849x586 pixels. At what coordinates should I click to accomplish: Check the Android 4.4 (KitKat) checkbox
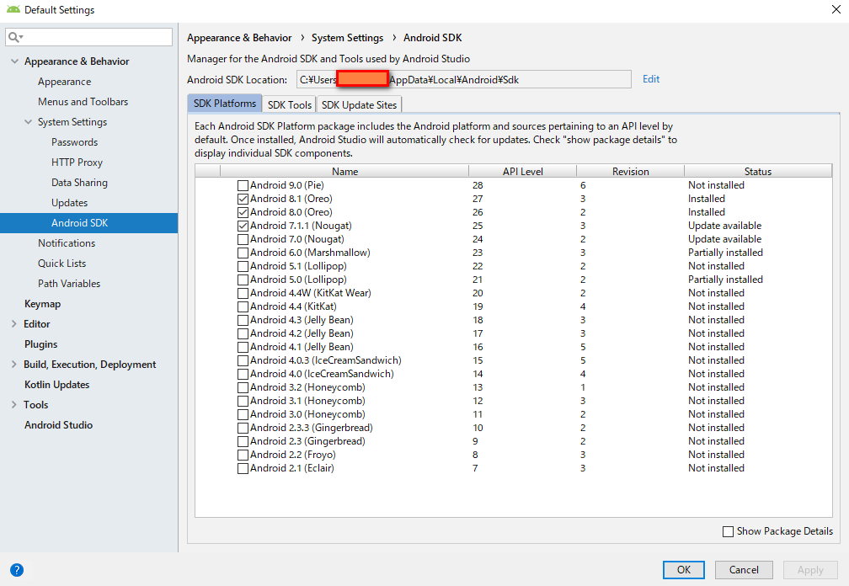pos(243,306)
